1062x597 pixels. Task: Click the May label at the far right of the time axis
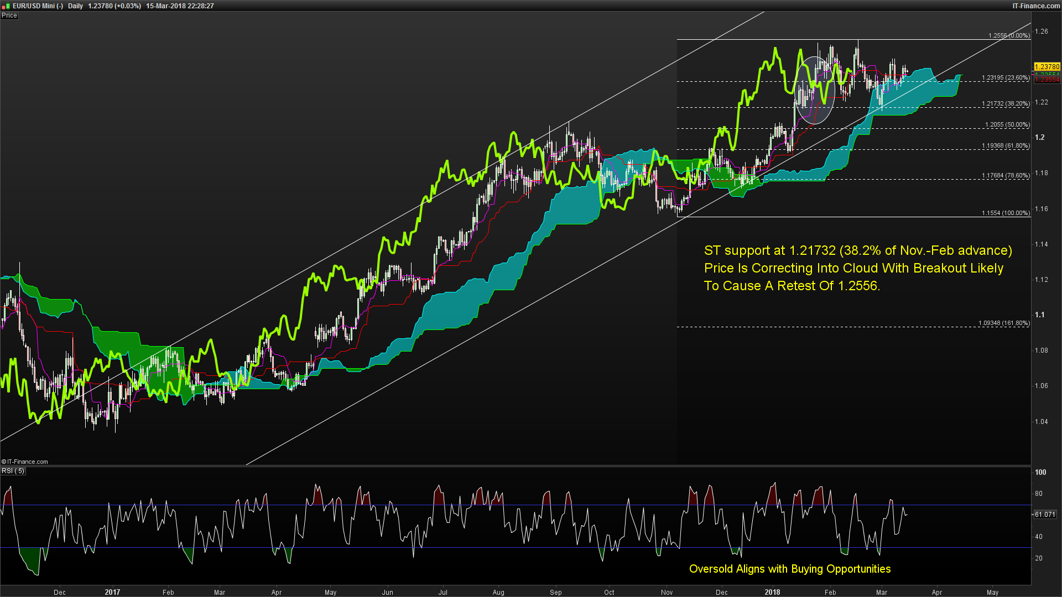[x=992, y=592]
